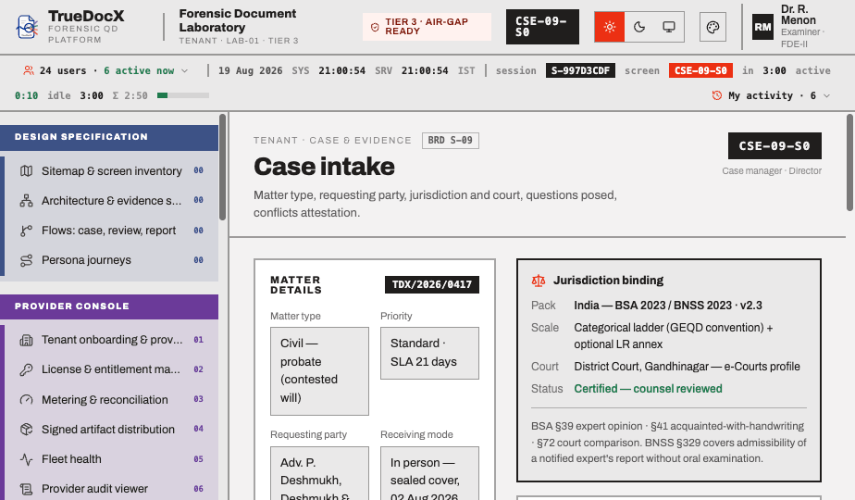Click the TDX/2026/0417 case number badge
The image size is (855, 500).
coord(432,284)
